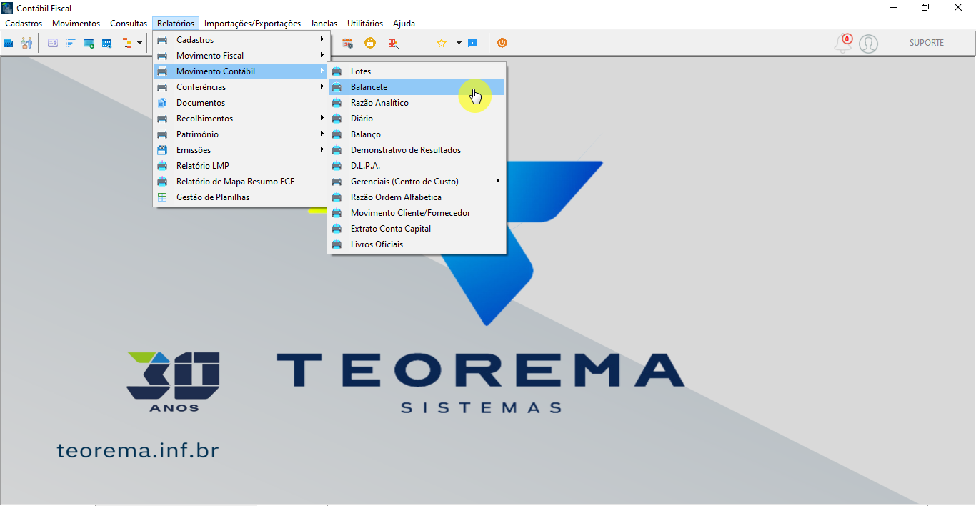The image size is (976, 506).
Task: Expand the Conferências submenu
Action: coord(241,87)
